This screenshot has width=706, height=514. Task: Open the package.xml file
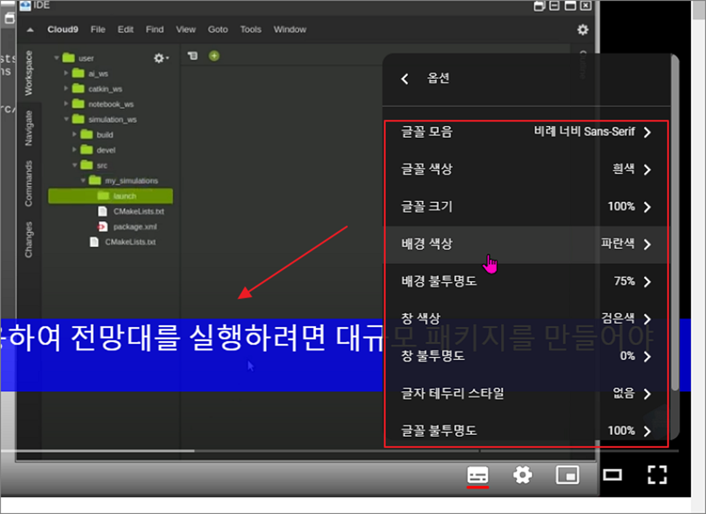point(135,227)
